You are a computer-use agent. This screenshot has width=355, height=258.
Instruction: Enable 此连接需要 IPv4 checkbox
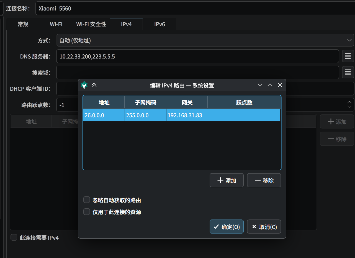(14, 237)
